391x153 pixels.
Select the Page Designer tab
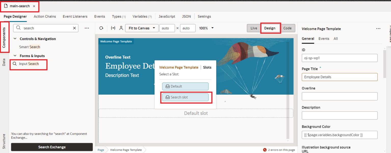tap(15, 16)
